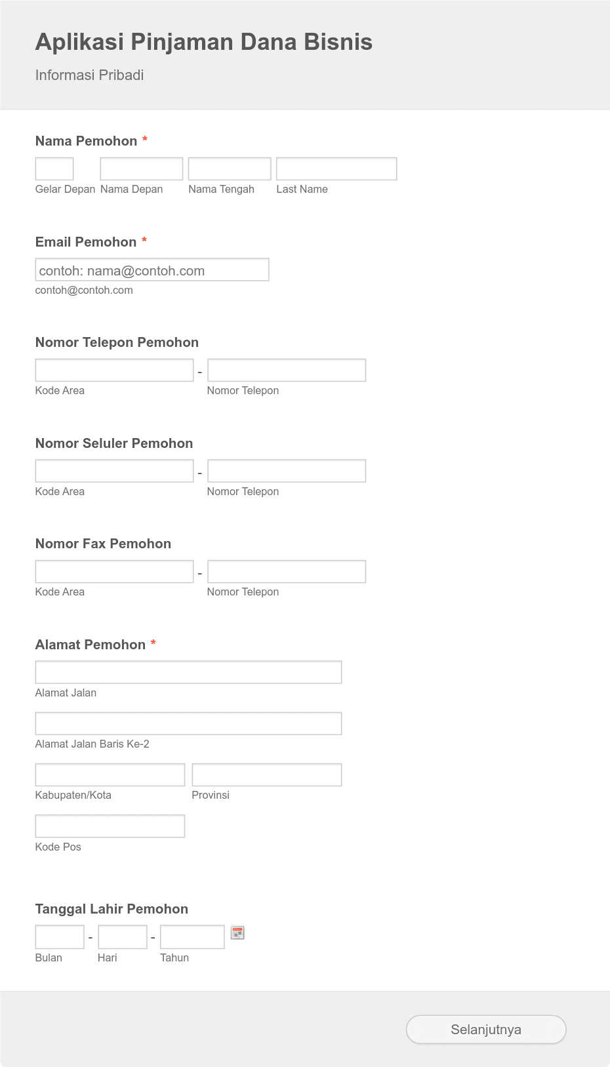Click the Nama Depan input field
The height and width of the screenshot is (1067, 610).
click(x=140, y=168)
